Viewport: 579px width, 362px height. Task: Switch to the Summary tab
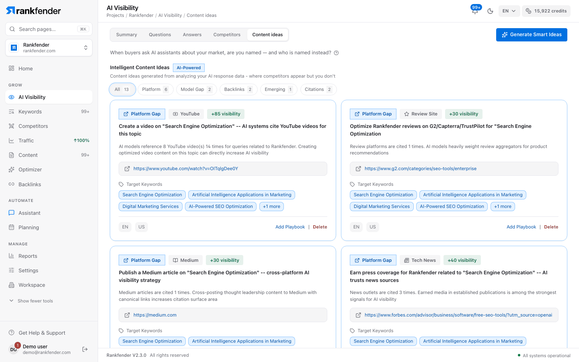[x=127, y=35]
